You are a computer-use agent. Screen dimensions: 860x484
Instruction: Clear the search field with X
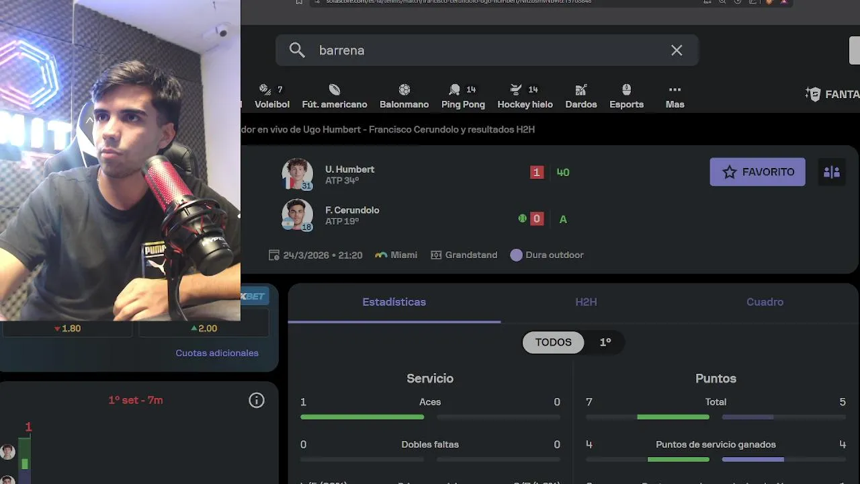(677, 50)
